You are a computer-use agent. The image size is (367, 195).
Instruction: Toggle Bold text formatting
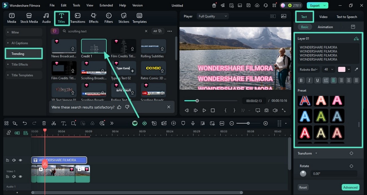point(301,80)
